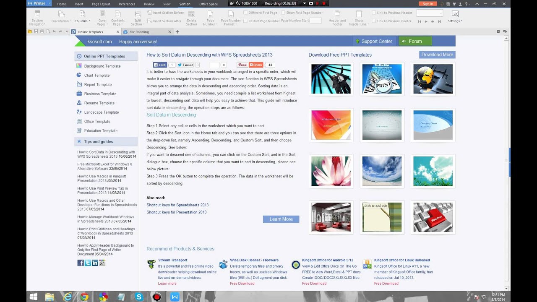Viewport: 537px width, 302px height.
Task: Close the Online Templates tab
Action: [x=118, y=32]
